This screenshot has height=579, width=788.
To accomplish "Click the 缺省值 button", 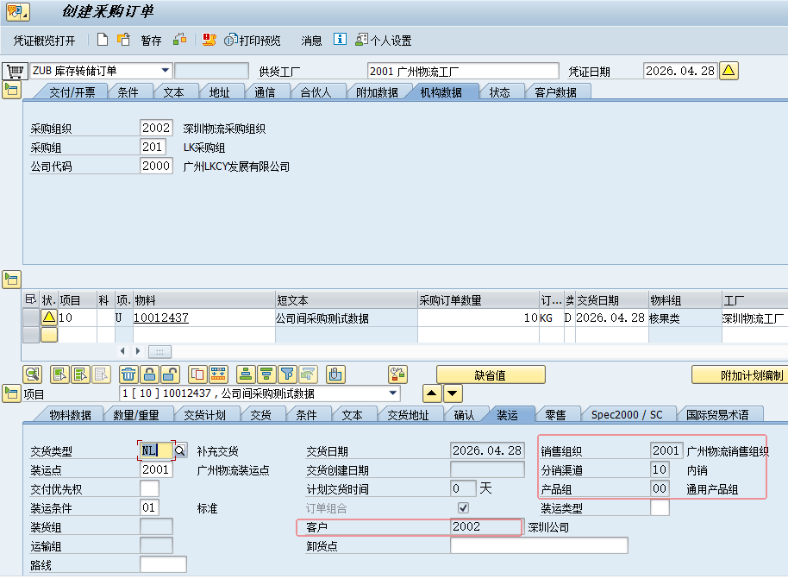I will tap(491, 374).
